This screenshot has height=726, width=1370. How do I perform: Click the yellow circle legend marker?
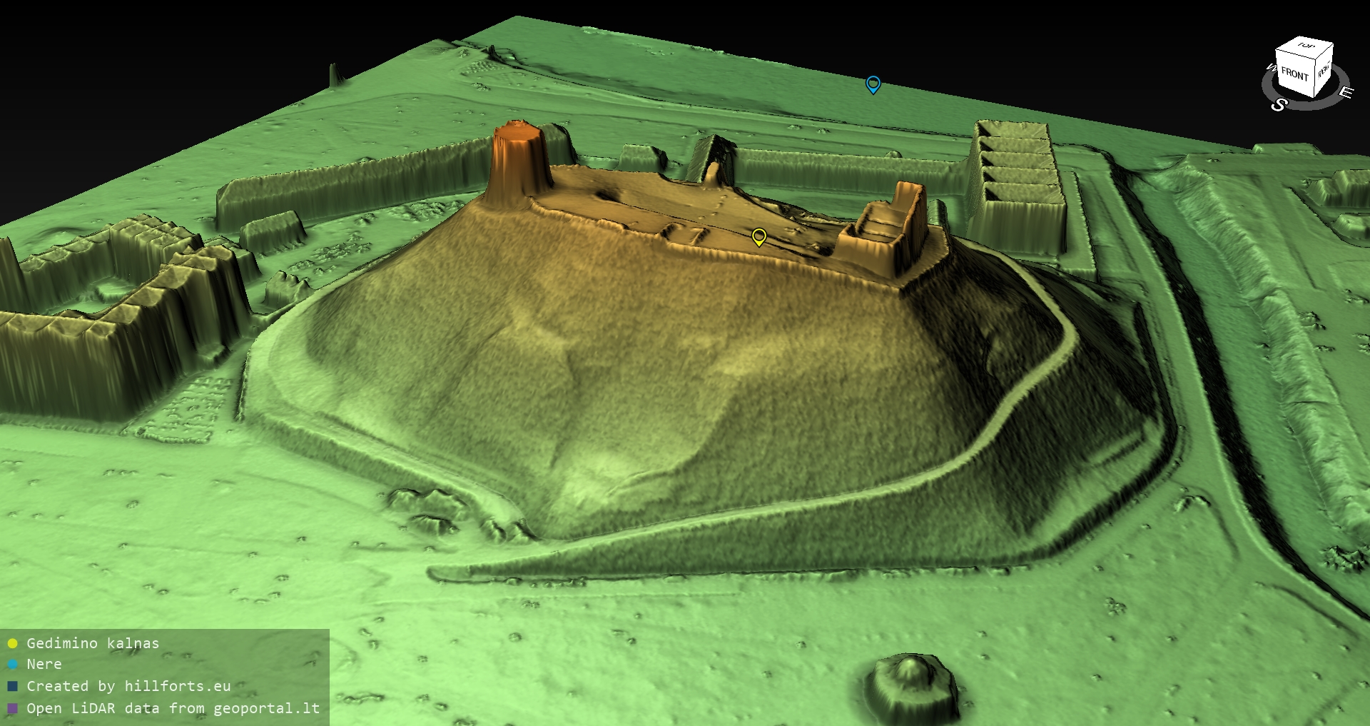click(12, 643)
